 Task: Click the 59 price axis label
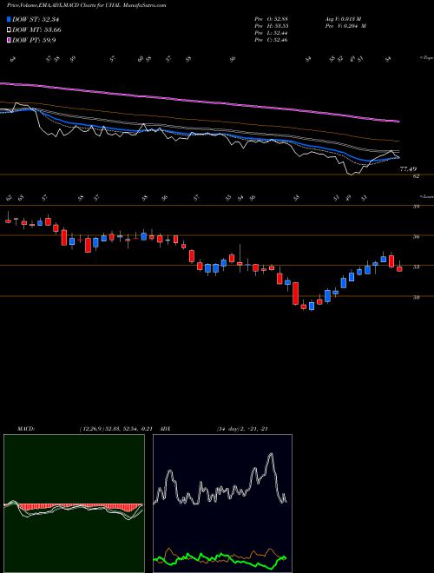[416, 207]
